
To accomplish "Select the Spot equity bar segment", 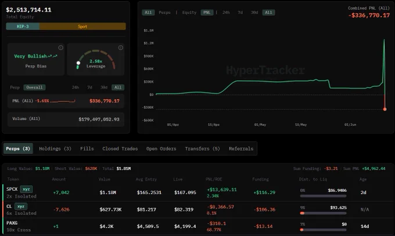I will click(x=82, y=26).
